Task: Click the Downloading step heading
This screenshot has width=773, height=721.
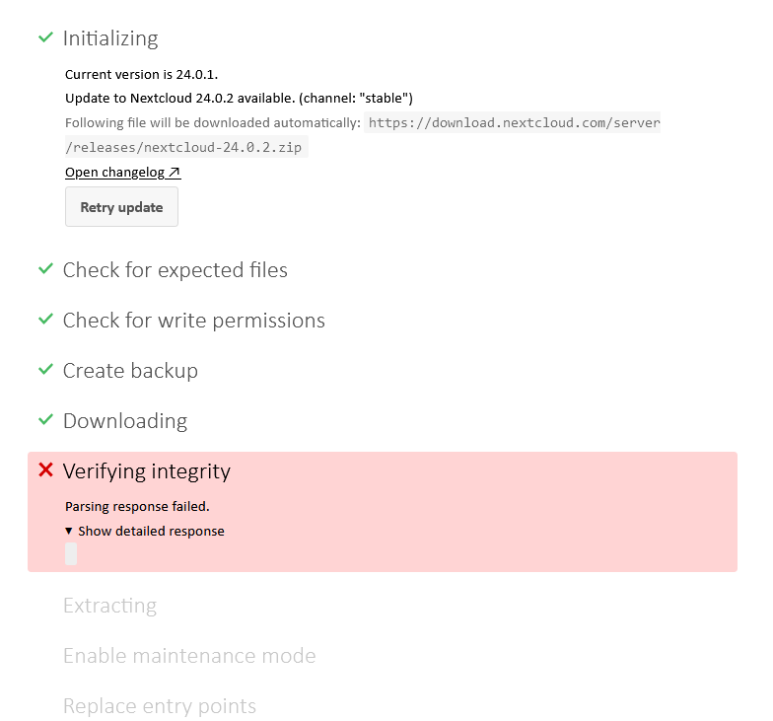Action: coord(125,421)
